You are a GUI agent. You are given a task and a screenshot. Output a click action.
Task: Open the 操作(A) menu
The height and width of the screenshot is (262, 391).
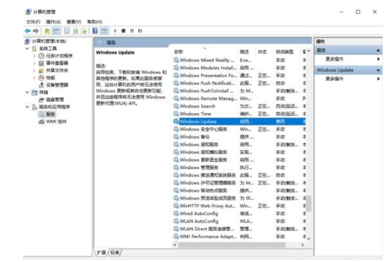(x=53, y=22)
